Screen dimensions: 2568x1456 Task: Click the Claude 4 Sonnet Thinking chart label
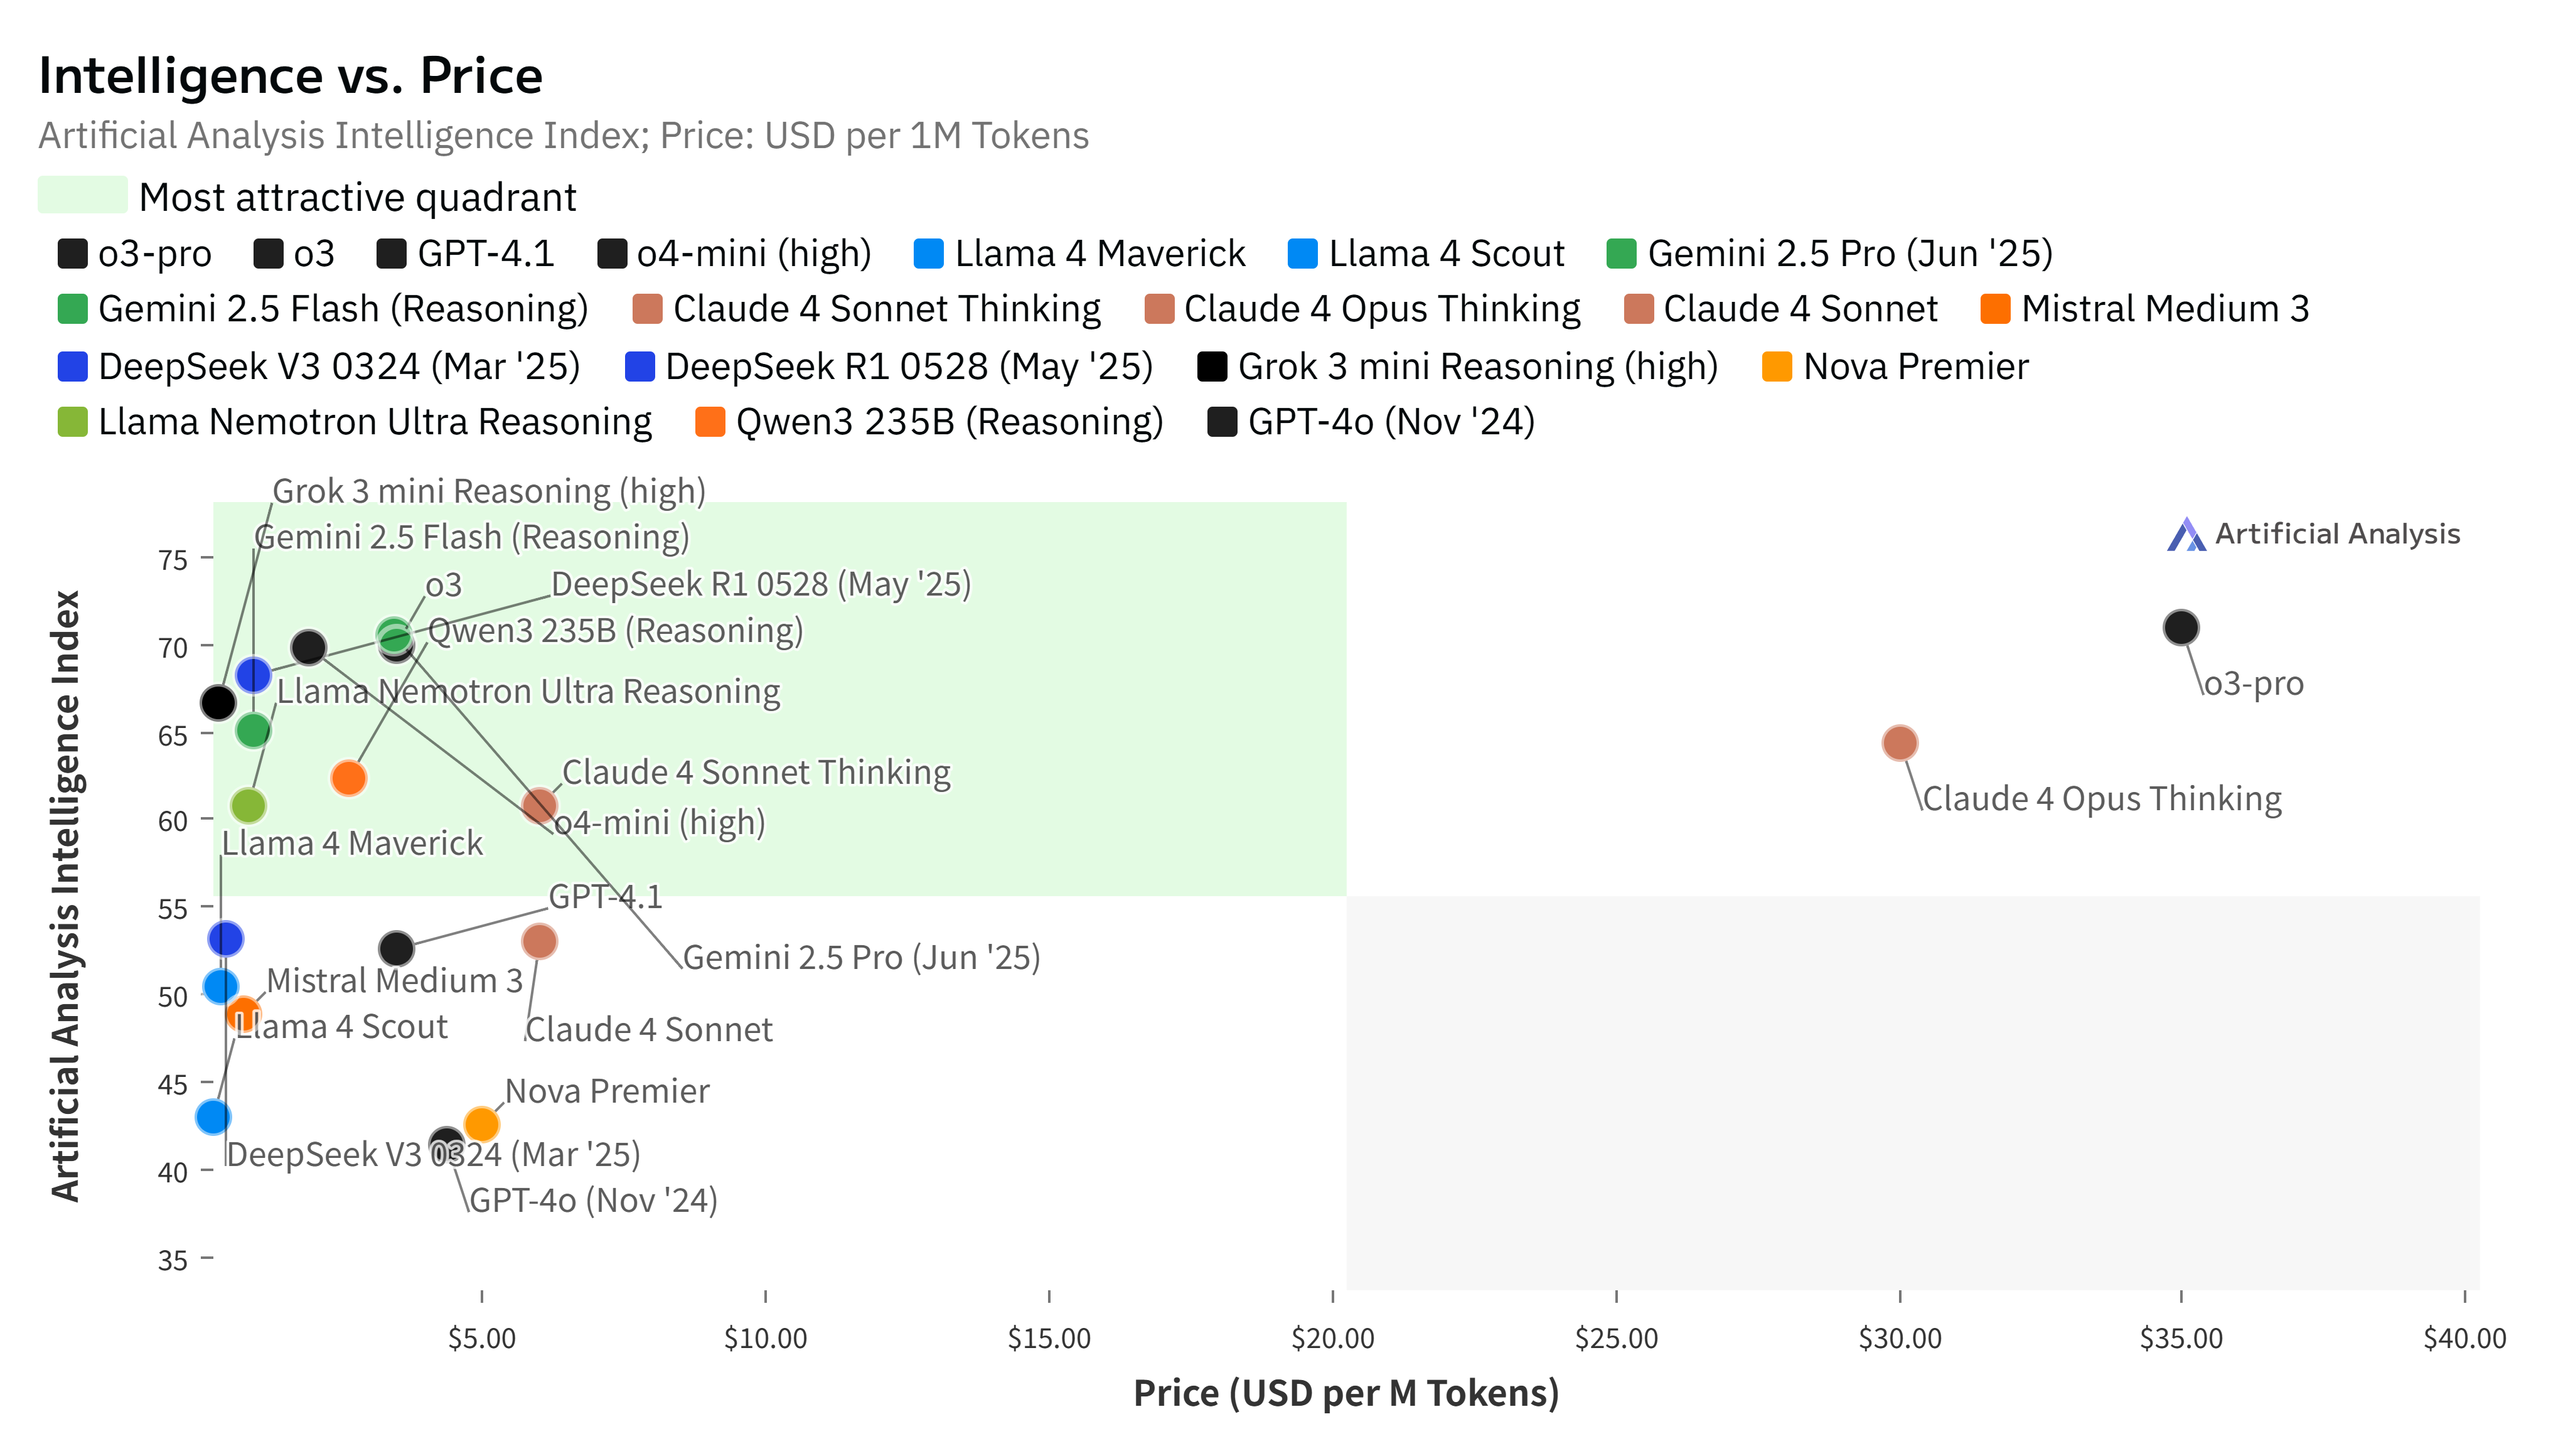tap(756, 773)
